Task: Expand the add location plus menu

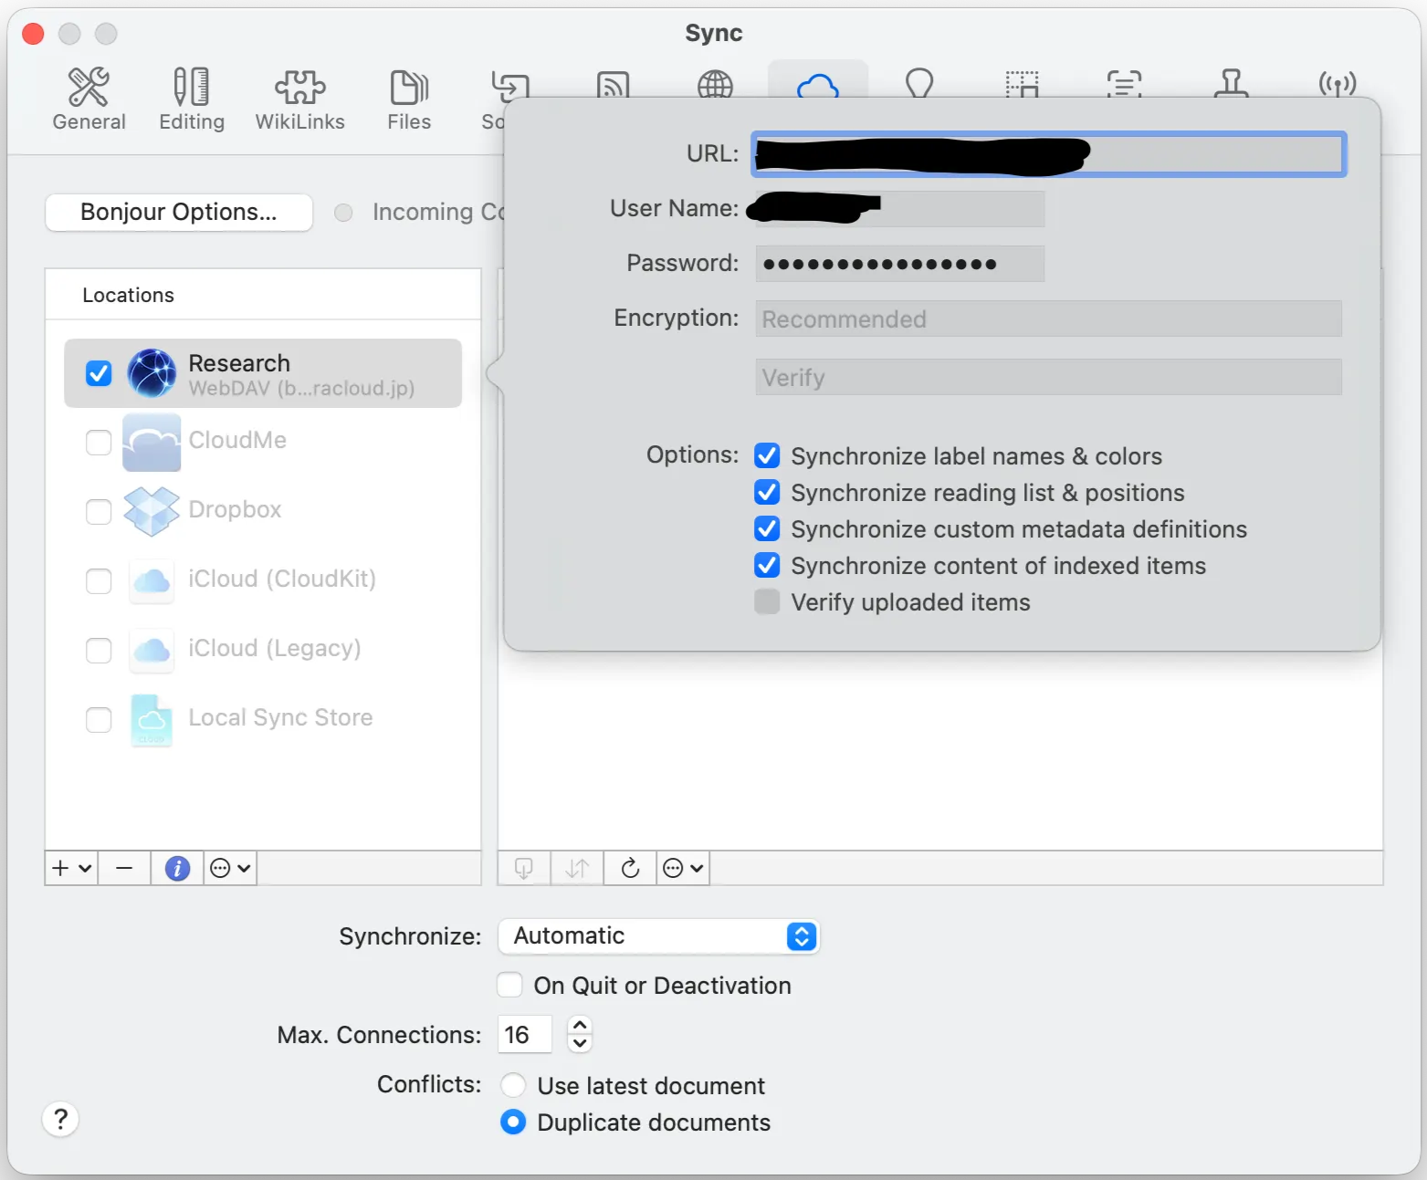Action: [71, 868]
